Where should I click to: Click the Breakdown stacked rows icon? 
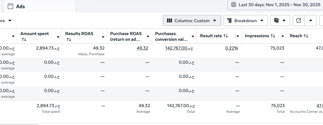229,21
